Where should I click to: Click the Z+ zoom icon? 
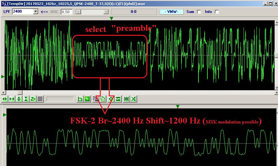click(x=33, y=99)
